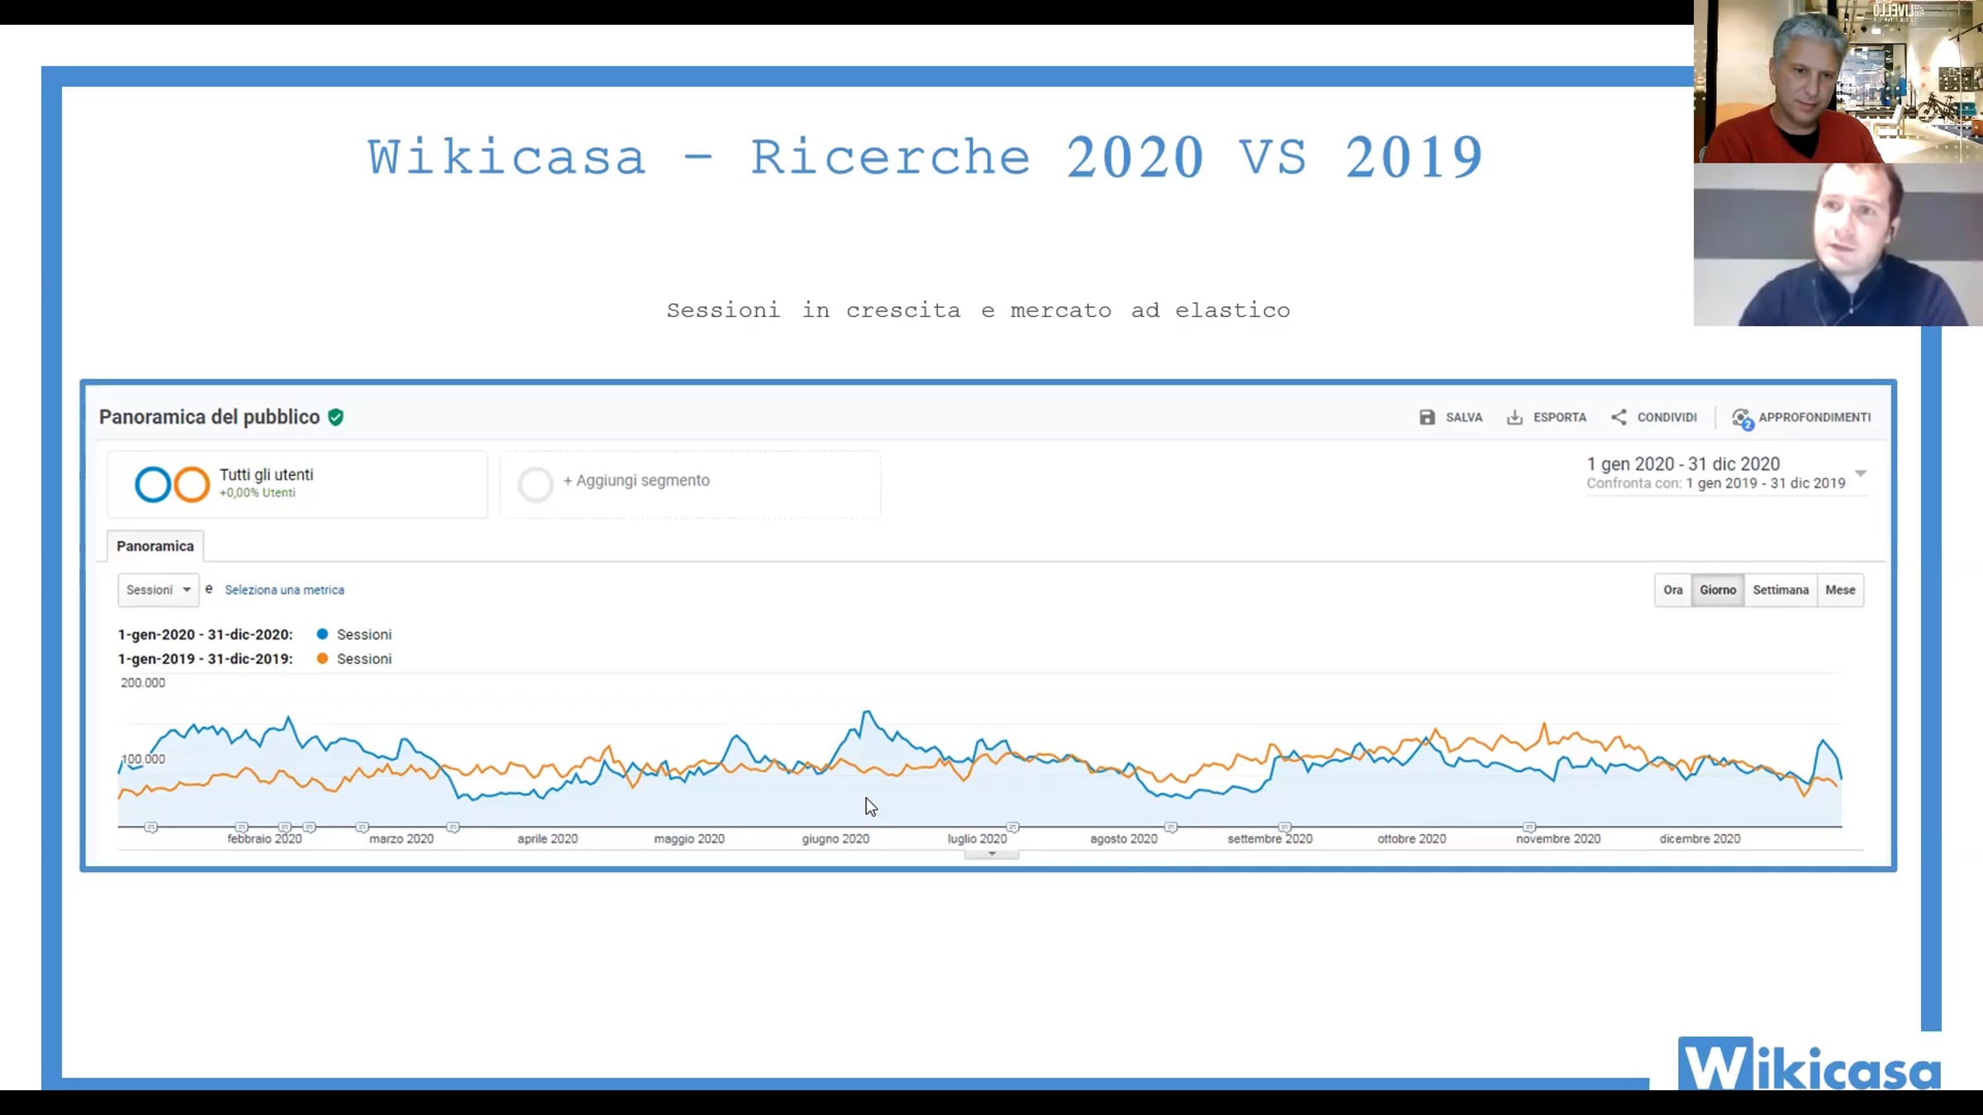Click the Panoramica del pubblico heading
The width and height of the screenshot is (1983, 1115).
click(209, 417)
